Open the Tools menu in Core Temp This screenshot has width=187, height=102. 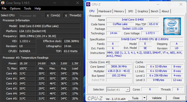pos(28,9)
